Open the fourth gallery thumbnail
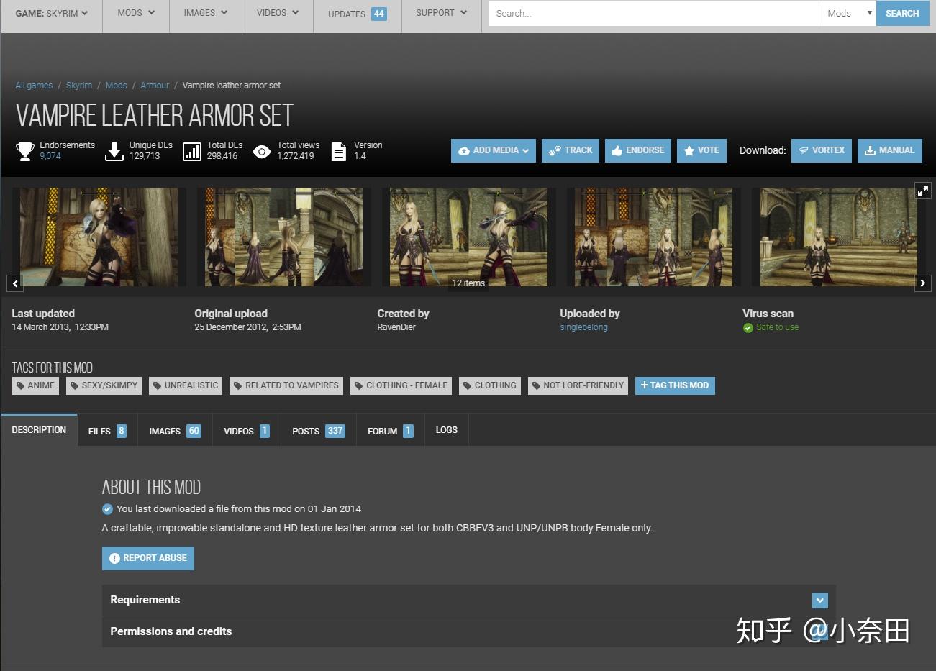 click(653, 237)
